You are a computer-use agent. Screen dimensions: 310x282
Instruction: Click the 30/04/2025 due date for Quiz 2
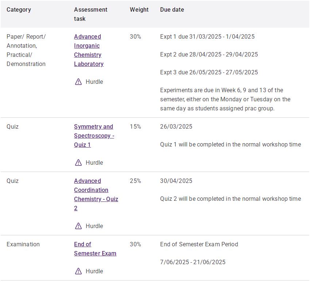(176, 181)
